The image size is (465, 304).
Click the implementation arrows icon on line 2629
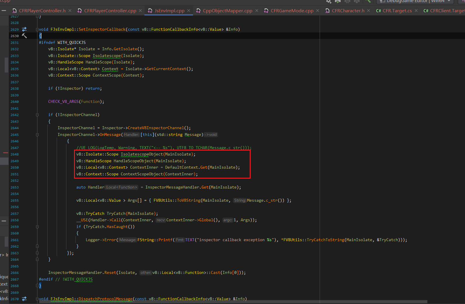(x=24, y=29)
